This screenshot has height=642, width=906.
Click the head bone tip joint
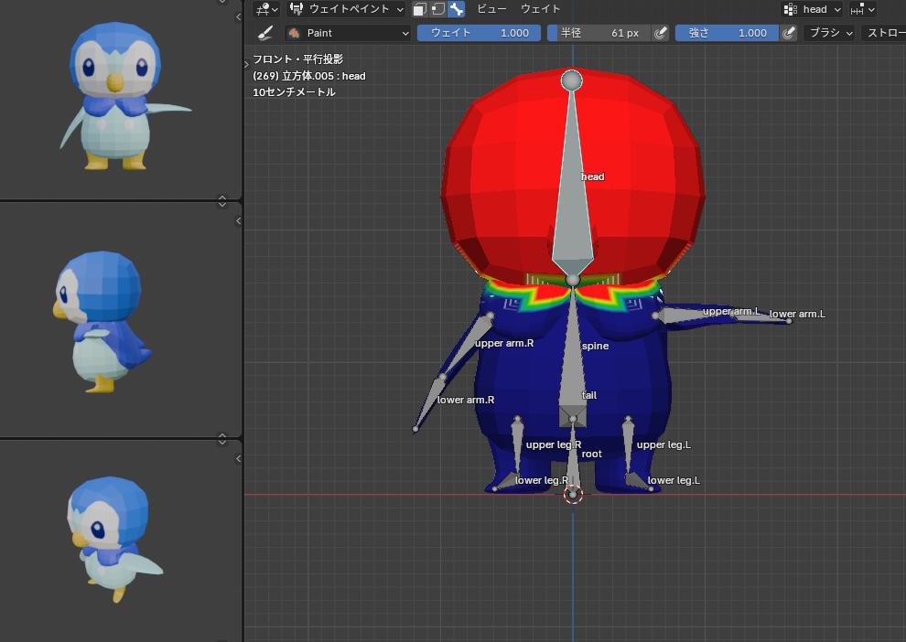[571, 80]
